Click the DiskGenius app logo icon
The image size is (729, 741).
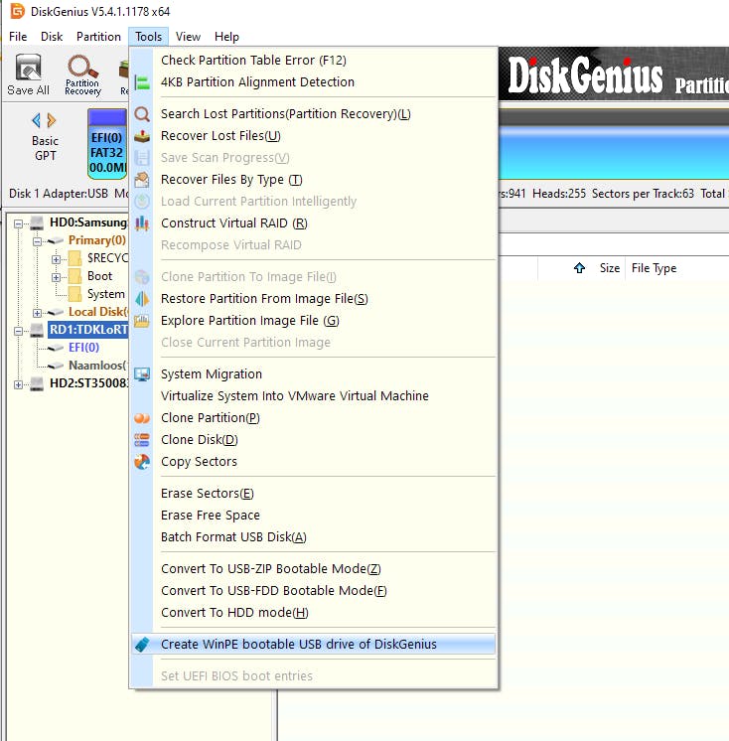(17, 11)
